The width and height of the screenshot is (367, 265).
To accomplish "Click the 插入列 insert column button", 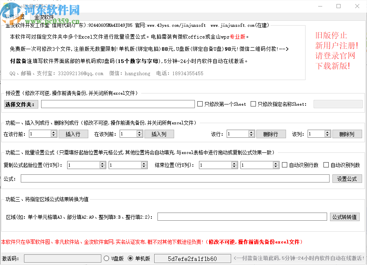I will click(159, 133).
